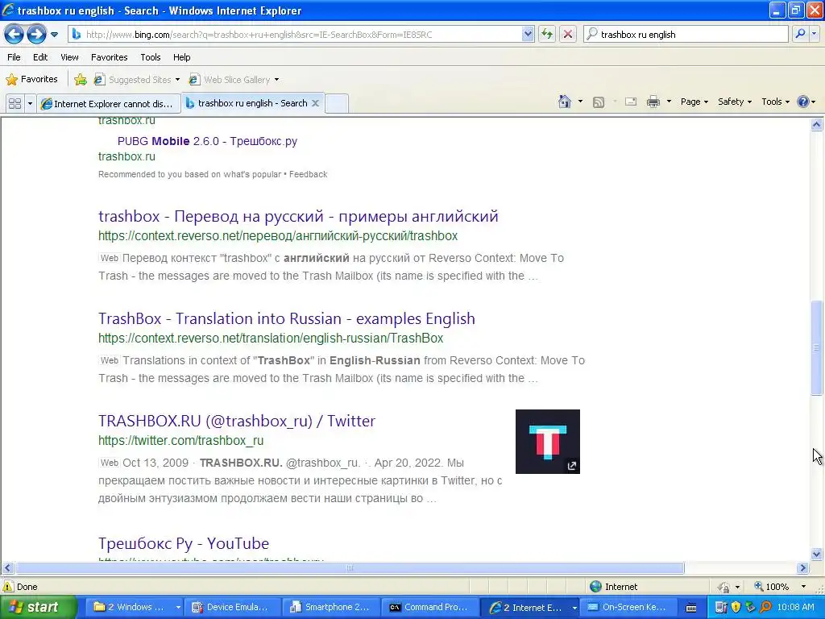Click horizontal scrollbar right arrow
The height and width of the screenshot is (619, 825).
[803, 568]
